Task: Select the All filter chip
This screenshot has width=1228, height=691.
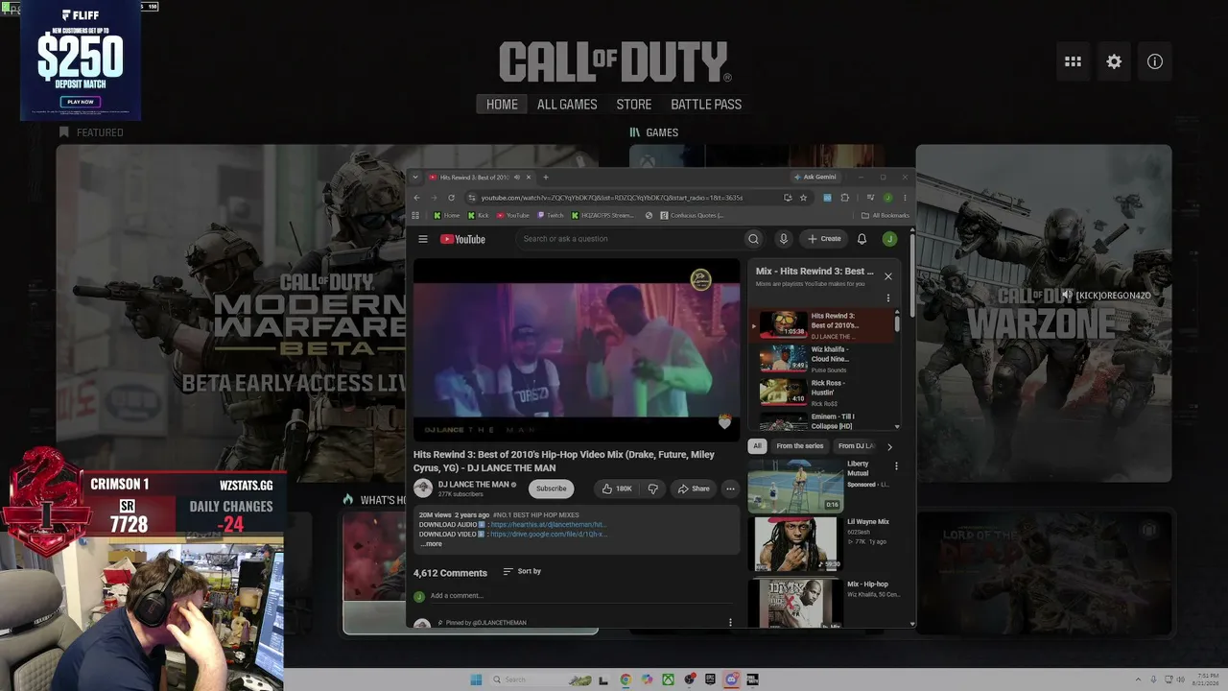Action: pyautogui.click(x=757, y=446)
